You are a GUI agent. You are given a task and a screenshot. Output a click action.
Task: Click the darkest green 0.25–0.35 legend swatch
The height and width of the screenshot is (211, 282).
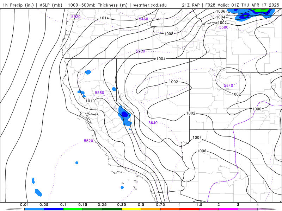(x=112, y=209)
